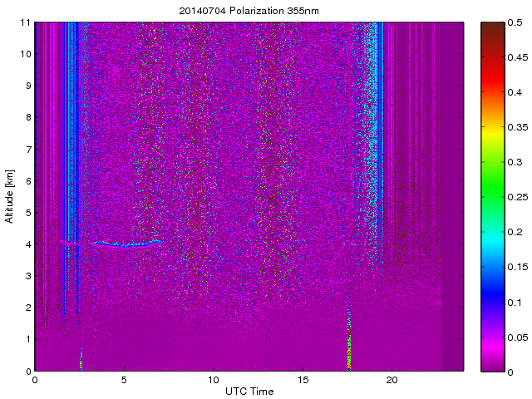
Task: Click the altitude axis tick label 7
Action: (27, 150)
